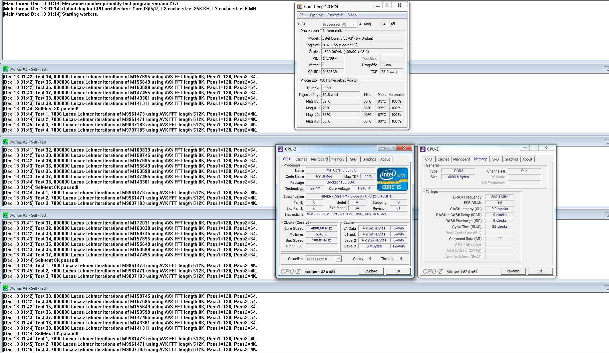Click the Cycle Time (tRAS) value 28 clocks
Viewport: 609px width, 353px height.
click(500, 227)
